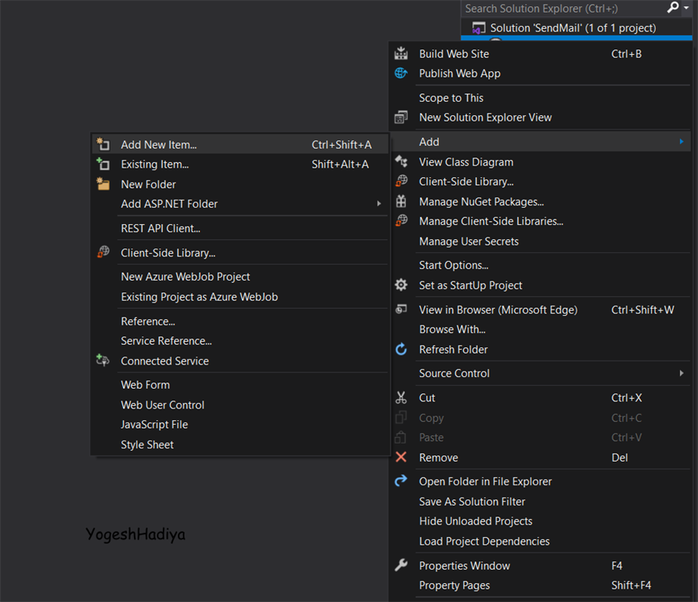The image size is (698, 602).
Task: Click the View Class Diagram icon
Action: (401, 161)
